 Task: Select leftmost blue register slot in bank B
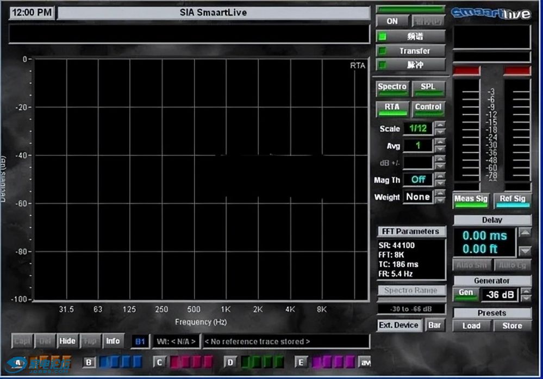pos(104,362)
